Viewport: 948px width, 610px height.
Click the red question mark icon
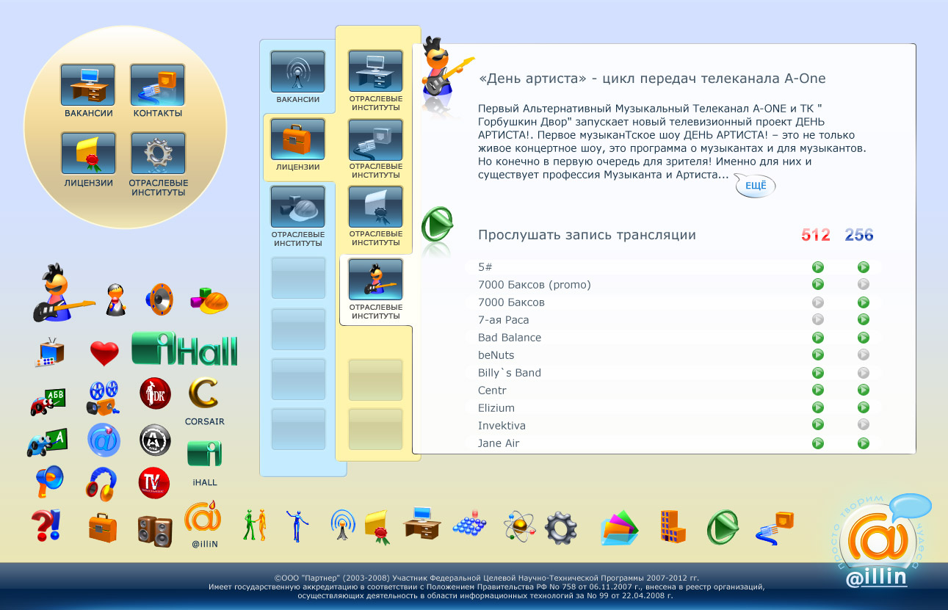(46, 526)
